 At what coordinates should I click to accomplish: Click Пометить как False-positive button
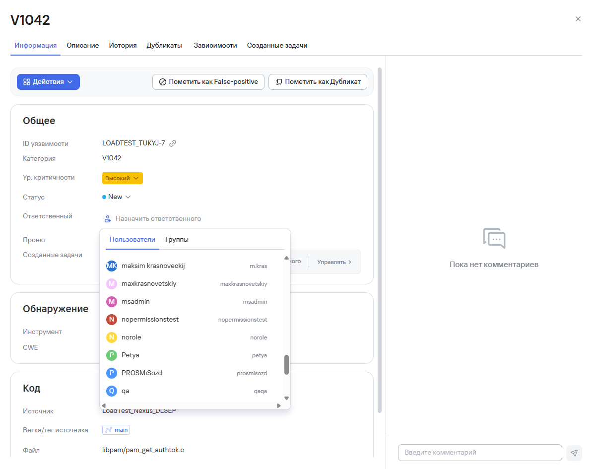(208, 82)
